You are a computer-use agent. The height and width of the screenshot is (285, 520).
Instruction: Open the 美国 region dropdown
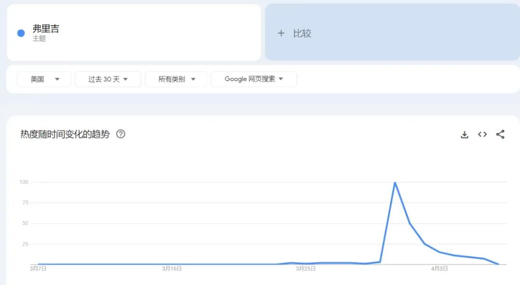click(x=44, y=79)
